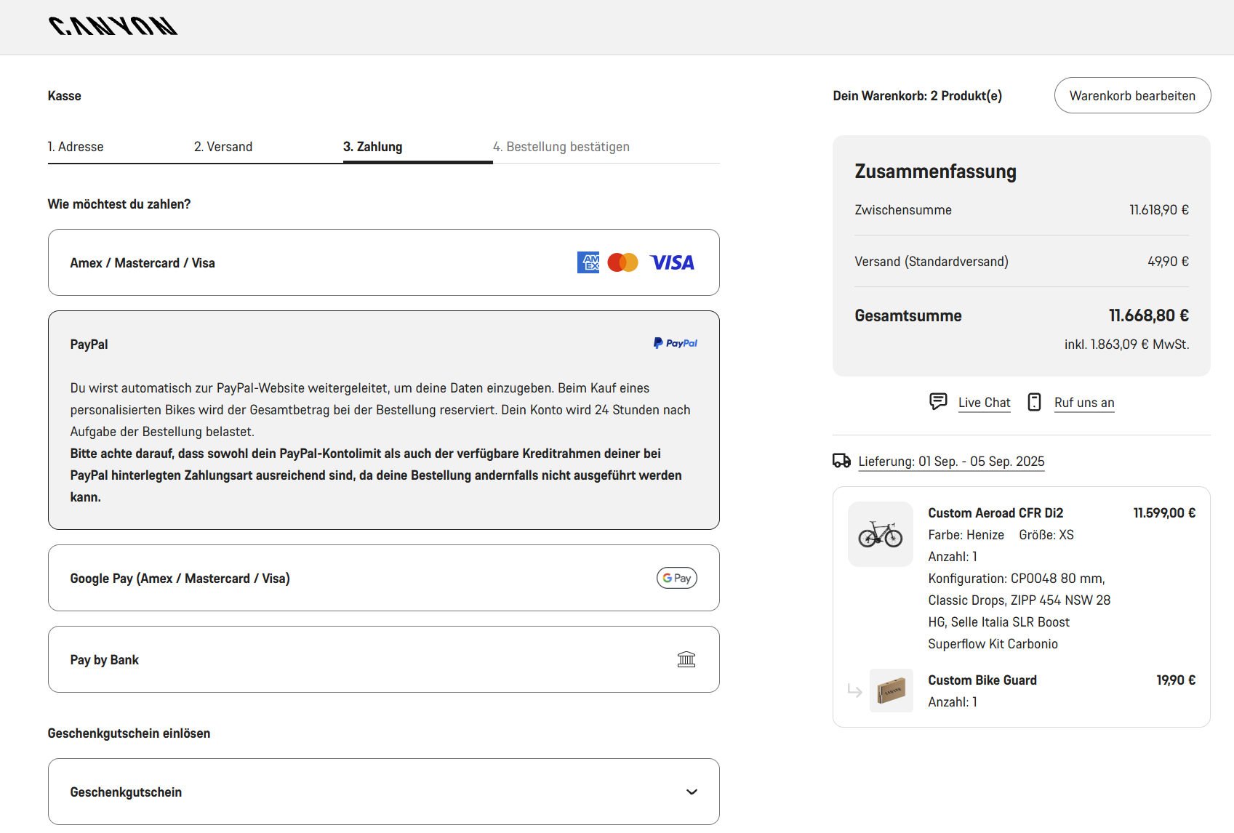The width and height of the screenshot is (1234, 833).
Task: Go back to the 1. Adresse step
Action: pyautogui.click(x=76, y=147)
